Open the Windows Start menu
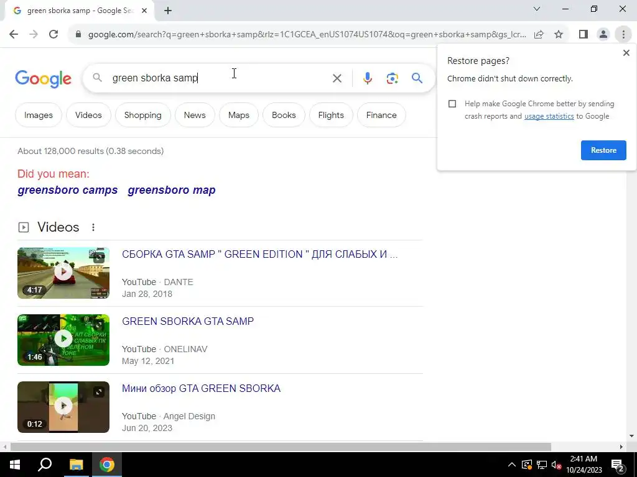 pos(15,465)
